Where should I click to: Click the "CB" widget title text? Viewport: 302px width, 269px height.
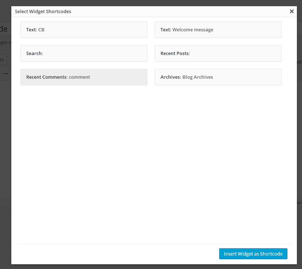click(x=41, y=30)
